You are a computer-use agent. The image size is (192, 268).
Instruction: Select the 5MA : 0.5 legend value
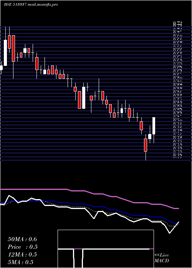(x=21, y=262)
